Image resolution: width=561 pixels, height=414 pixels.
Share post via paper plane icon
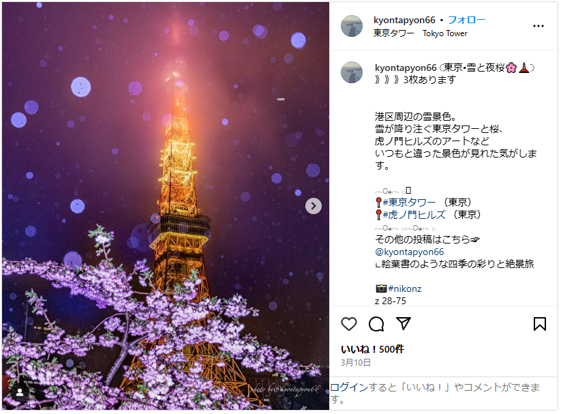pyautogui.click(x=404, y=324)
